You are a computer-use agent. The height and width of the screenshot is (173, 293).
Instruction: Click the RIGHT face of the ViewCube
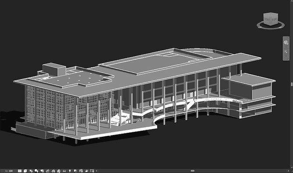pyautogui.click(x=274, y=19)
